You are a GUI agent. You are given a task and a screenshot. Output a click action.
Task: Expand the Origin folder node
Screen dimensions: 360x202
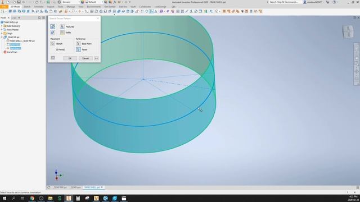[2, 34]
